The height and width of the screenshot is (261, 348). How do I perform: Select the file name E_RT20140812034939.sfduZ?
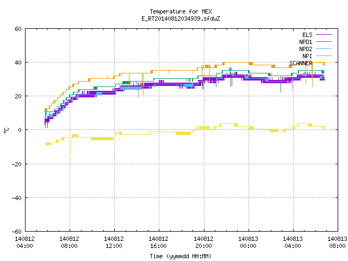coord(181,18)
